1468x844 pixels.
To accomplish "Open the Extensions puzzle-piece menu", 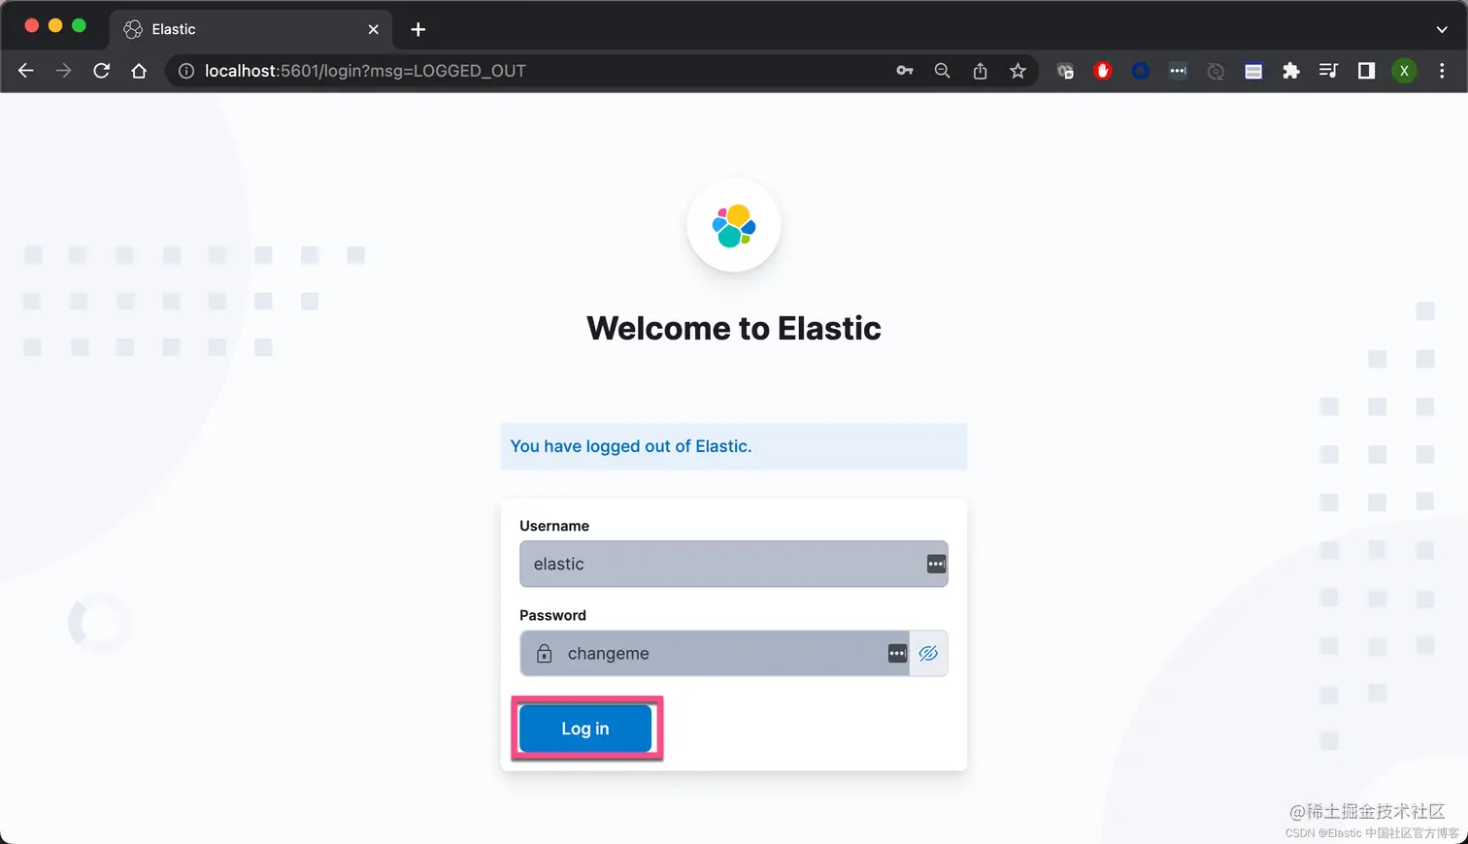I will (x=1291, y=71).
